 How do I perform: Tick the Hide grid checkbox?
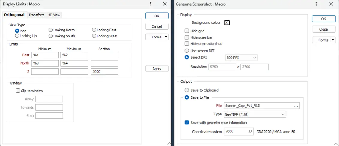pyautogui.click(x=187, y=31)
